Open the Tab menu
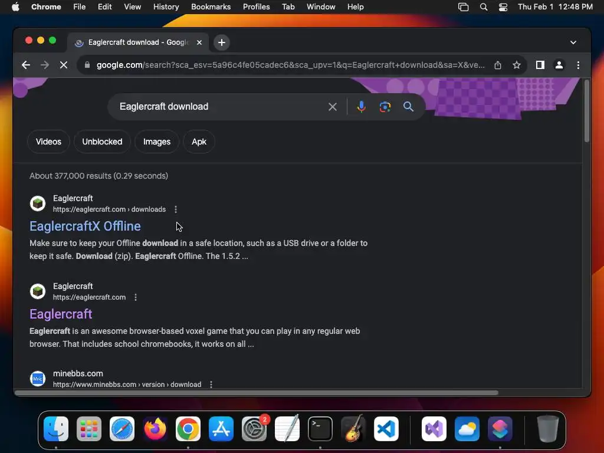Screen dimensions: 604x453 tap(288, 7)
